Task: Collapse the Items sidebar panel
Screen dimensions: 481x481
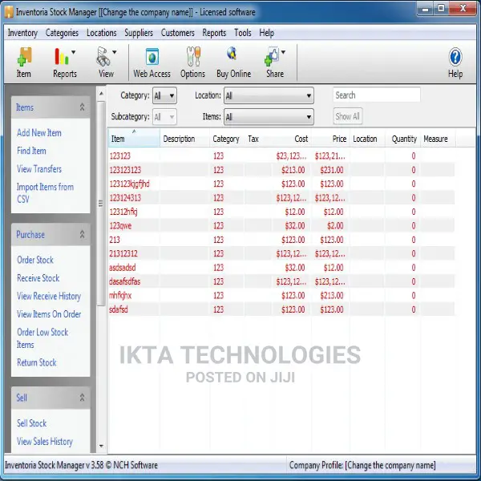Action: (x=82, y=107)
